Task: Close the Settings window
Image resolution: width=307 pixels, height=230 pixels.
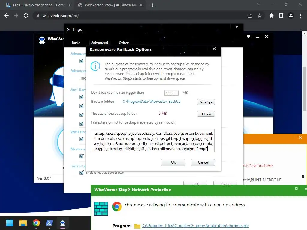Action: (237, 27)
